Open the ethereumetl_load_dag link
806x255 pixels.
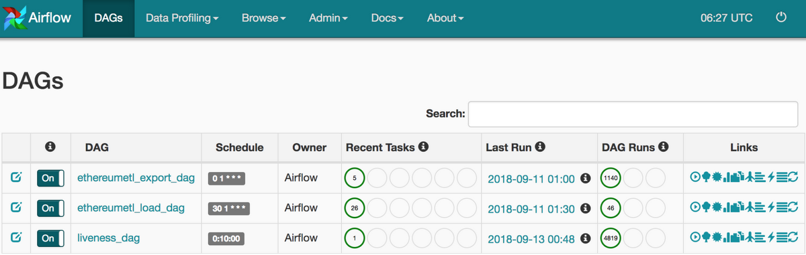pos(130,208)
